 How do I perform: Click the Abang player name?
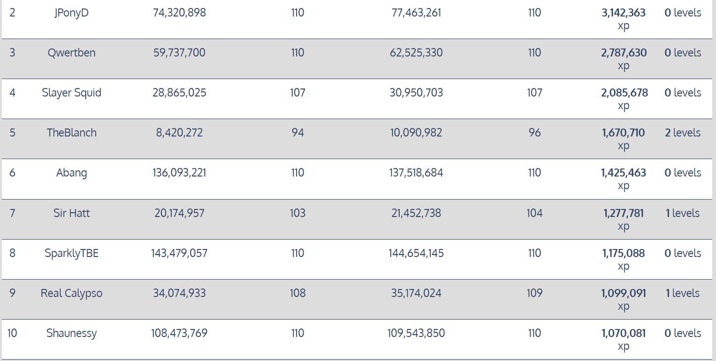coord(72,173)
